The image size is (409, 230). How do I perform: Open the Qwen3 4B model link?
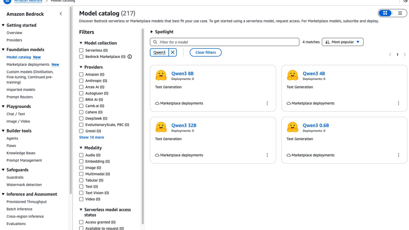click(x=314, y=74)
